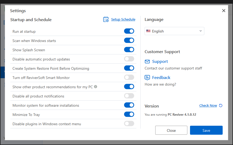
Task: Click the Version heading
Action: 152,106
